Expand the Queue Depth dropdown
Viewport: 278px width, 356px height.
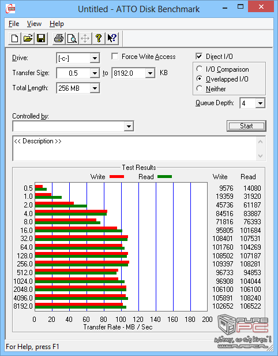[260, 103]
